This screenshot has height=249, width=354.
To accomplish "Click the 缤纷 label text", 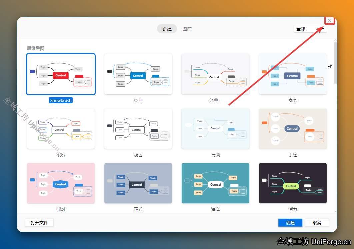I will click(x=61, y=155).
